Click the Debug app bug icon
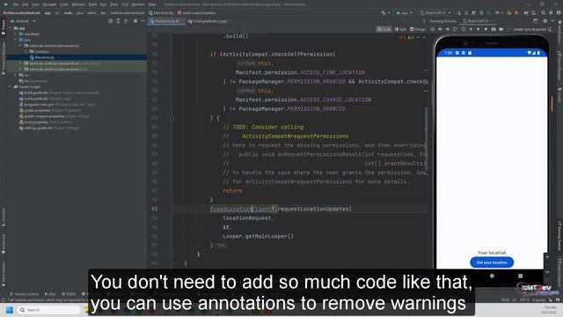563x317 pixels. coord(481,13)
